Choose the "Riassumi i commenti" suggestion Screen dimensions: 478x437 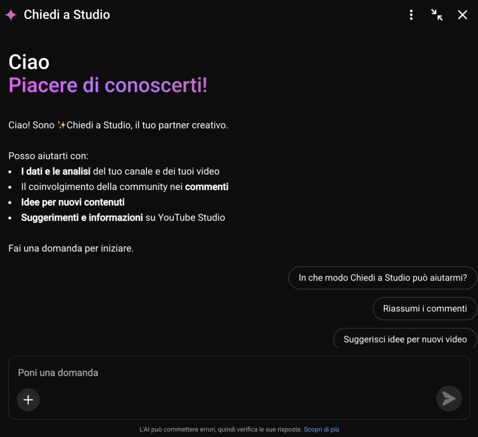425,309
